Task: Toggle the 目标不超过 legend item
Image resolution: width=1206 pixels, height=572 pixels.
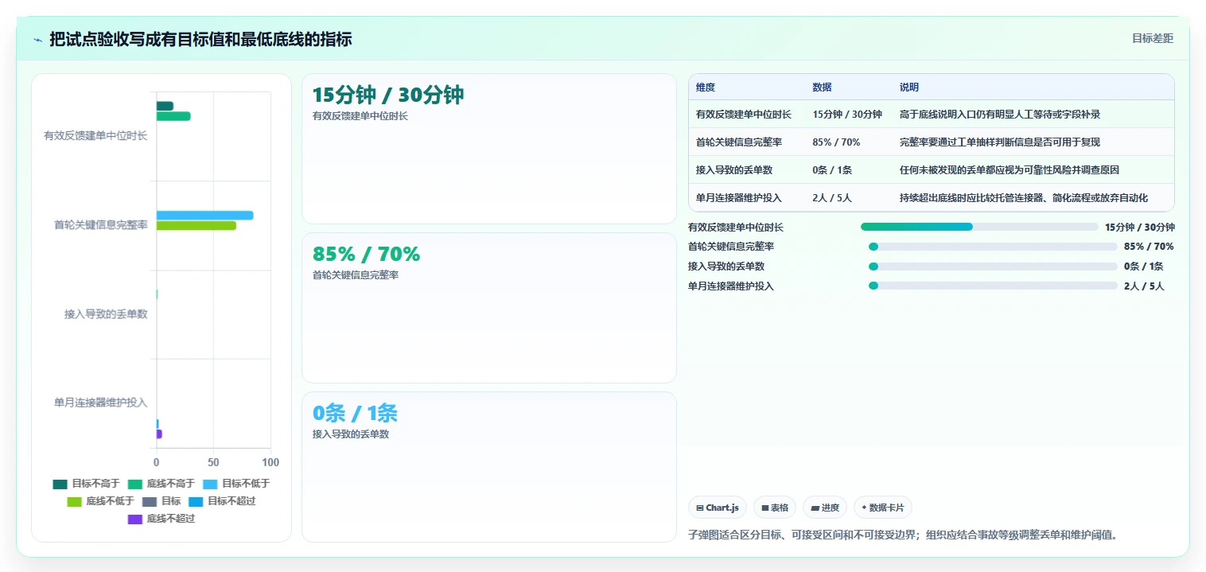Action: (x=222, y=501)
